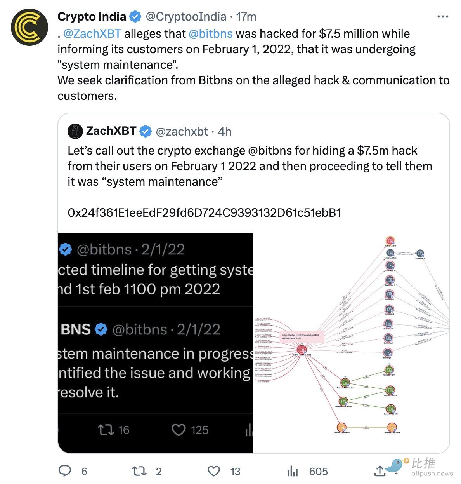Like the tweet with heart icon
This screenshot has width=461, height=484.
213,471
